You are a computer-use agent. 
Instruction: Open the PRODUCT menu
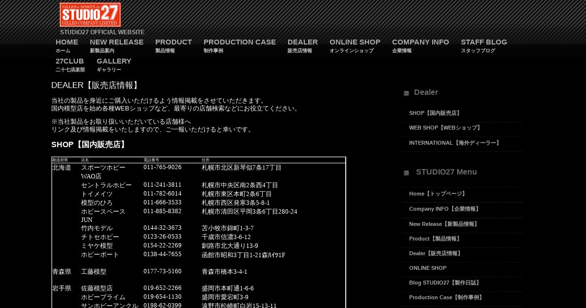173,45
